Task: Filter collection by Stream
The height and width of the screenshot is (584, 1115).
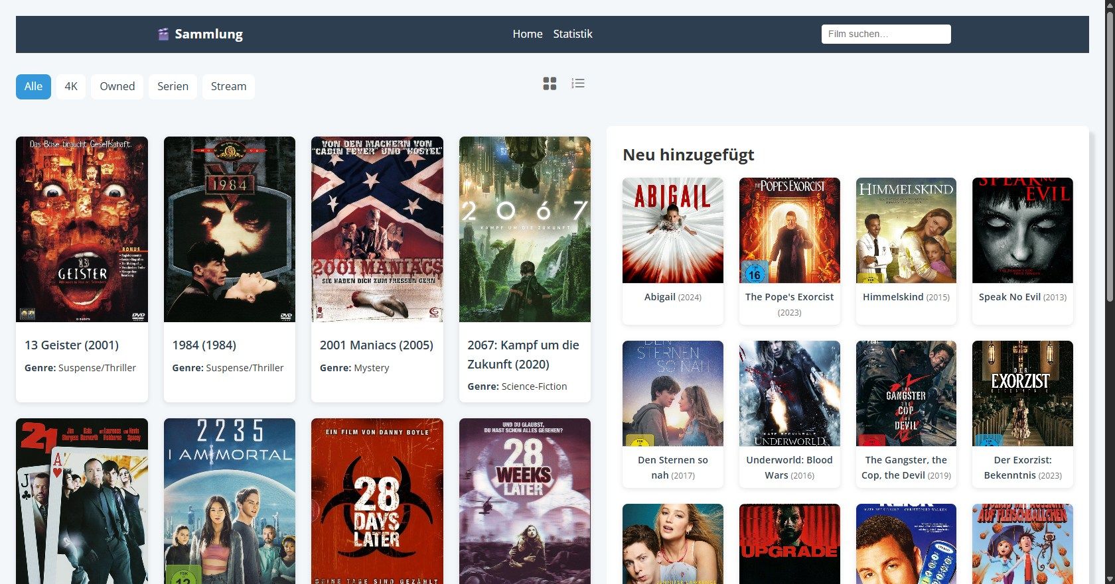Action: [x=228, y=86]
